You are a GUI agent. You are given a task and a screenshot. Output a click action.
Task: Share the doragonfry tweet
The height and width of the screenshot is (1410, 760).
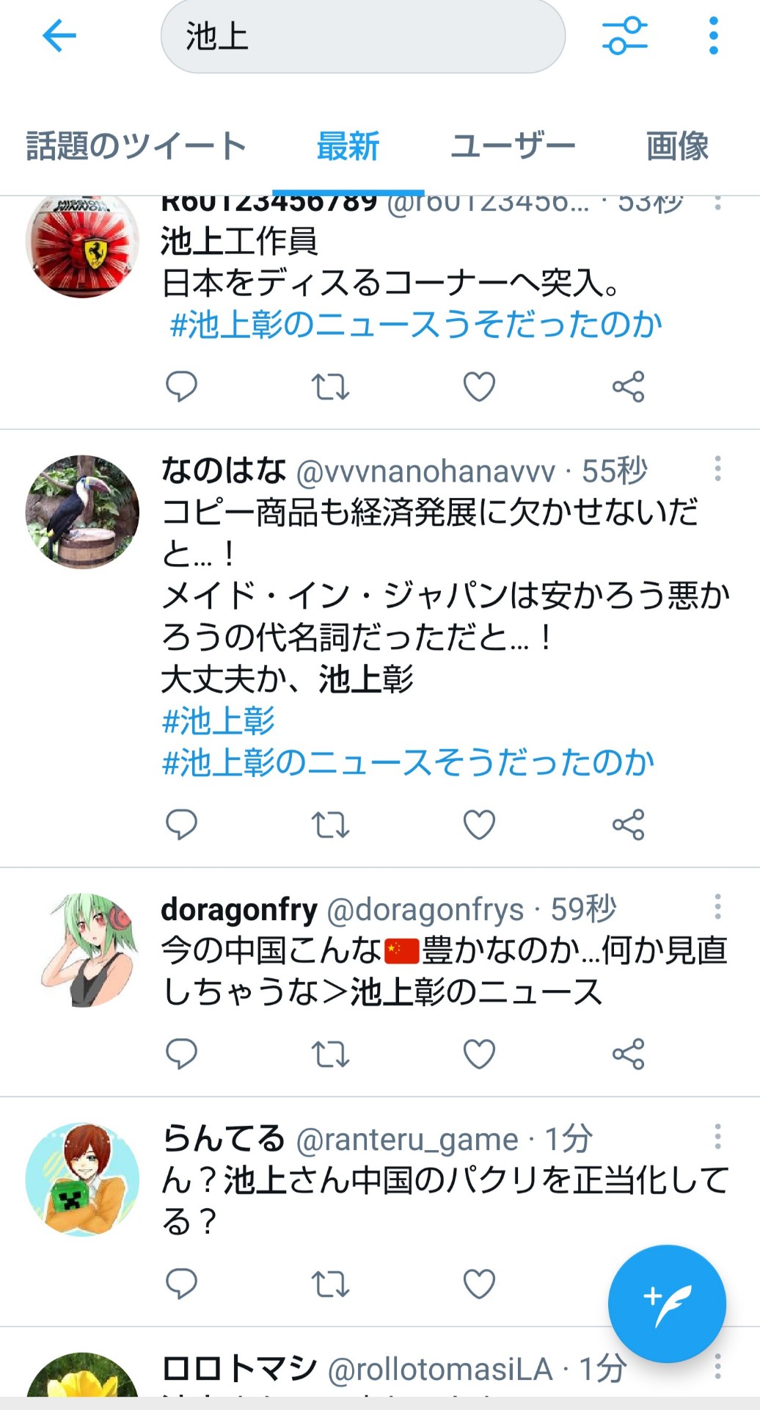629,1055
